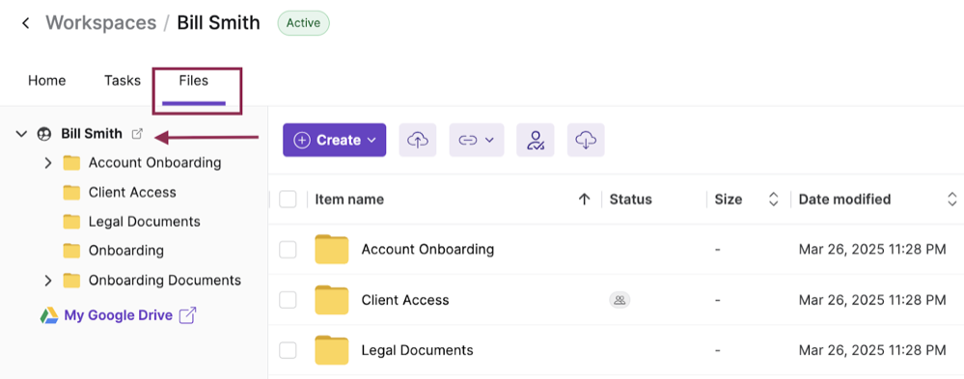This screenshot has width=964, height=379.
Task: Sort by the Item name column header
Action: point(349,199)
